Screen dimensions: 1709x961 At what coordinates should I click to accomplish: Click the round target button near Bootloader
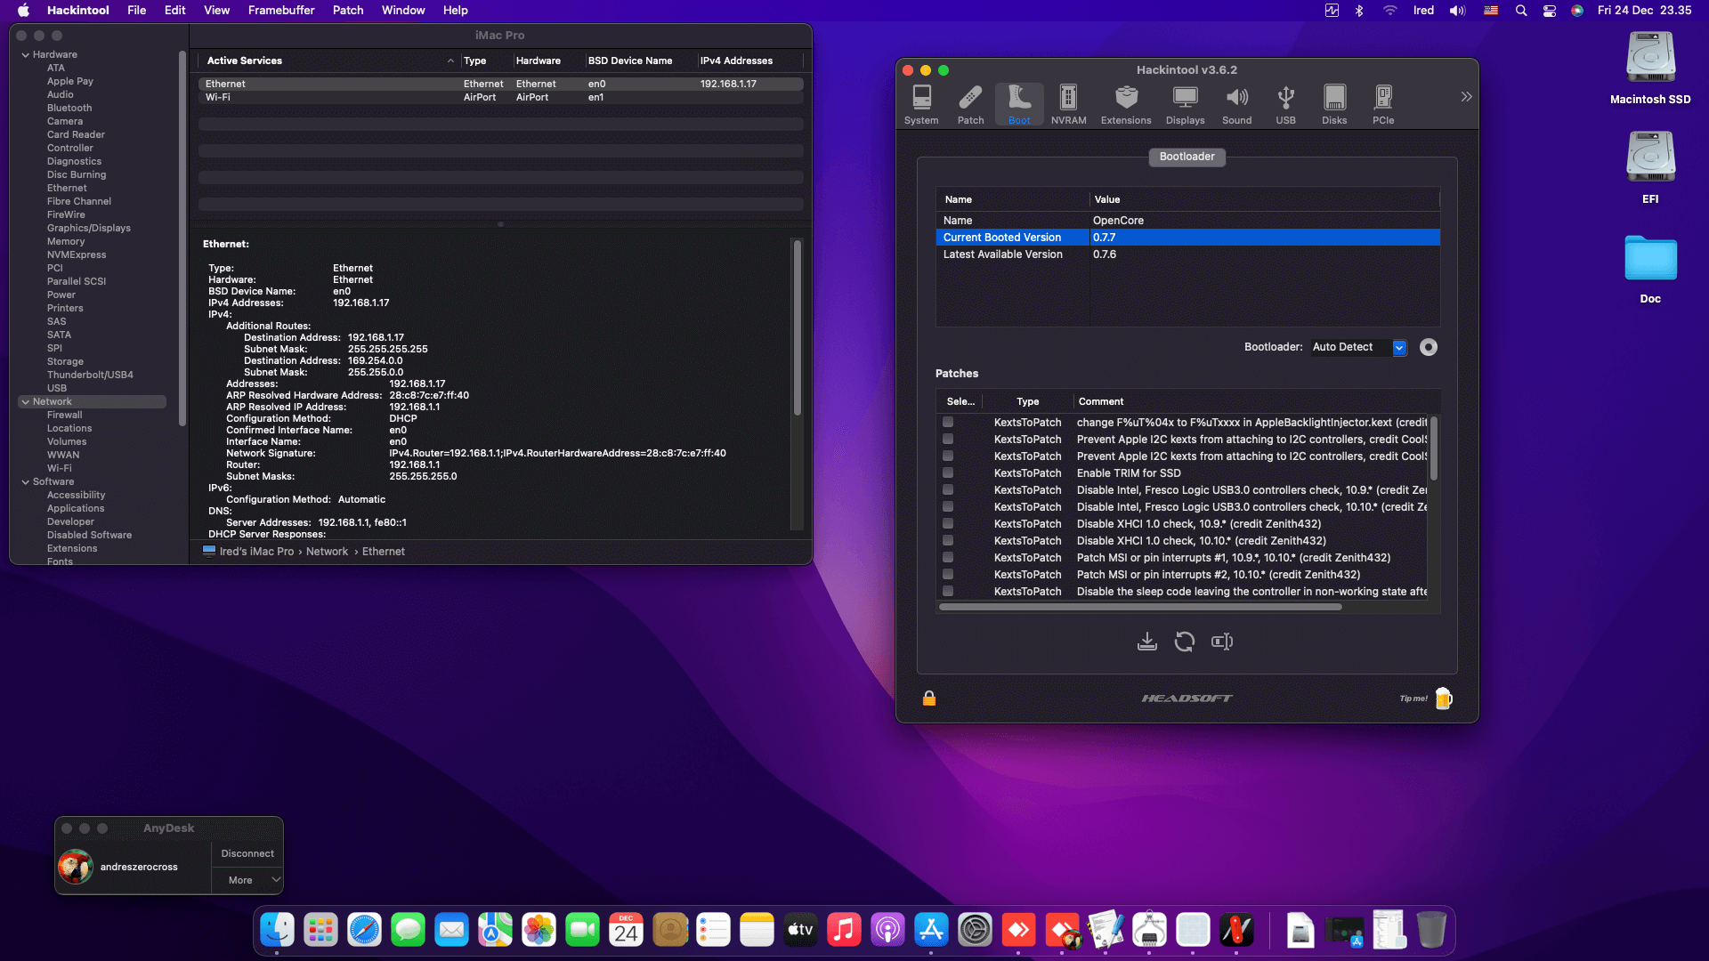tap(1429, 347)
